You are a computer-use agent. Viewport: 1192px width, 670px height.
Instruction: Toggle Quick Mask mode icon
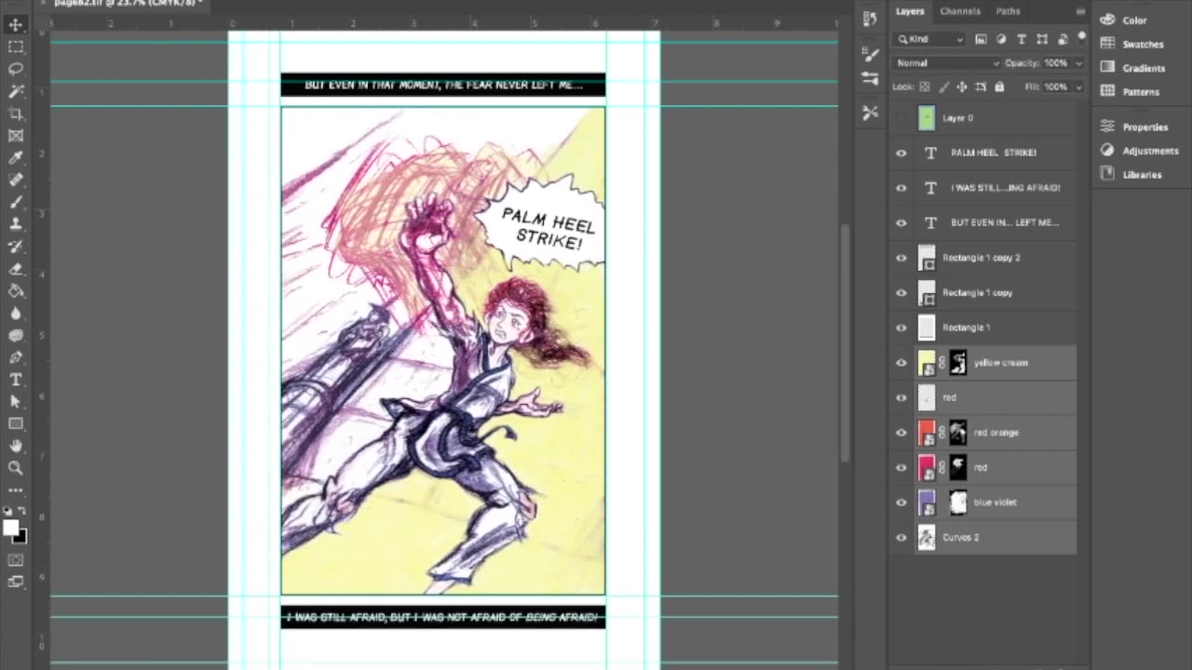16,560
